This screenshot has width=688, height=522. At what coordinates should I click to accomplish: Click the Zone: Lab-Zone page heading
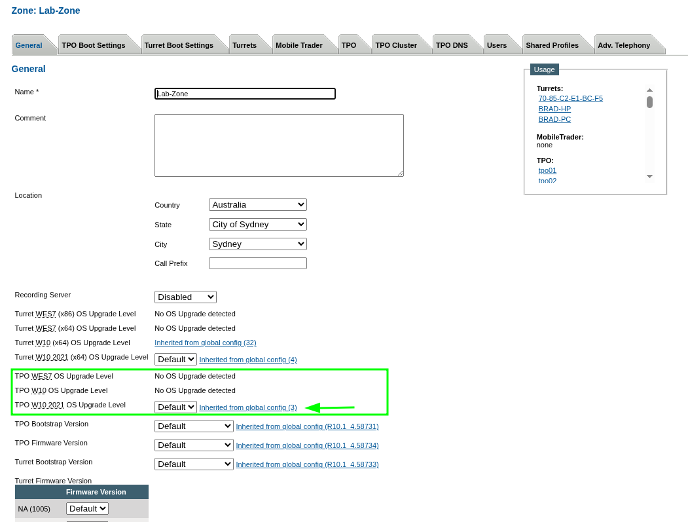46,10
